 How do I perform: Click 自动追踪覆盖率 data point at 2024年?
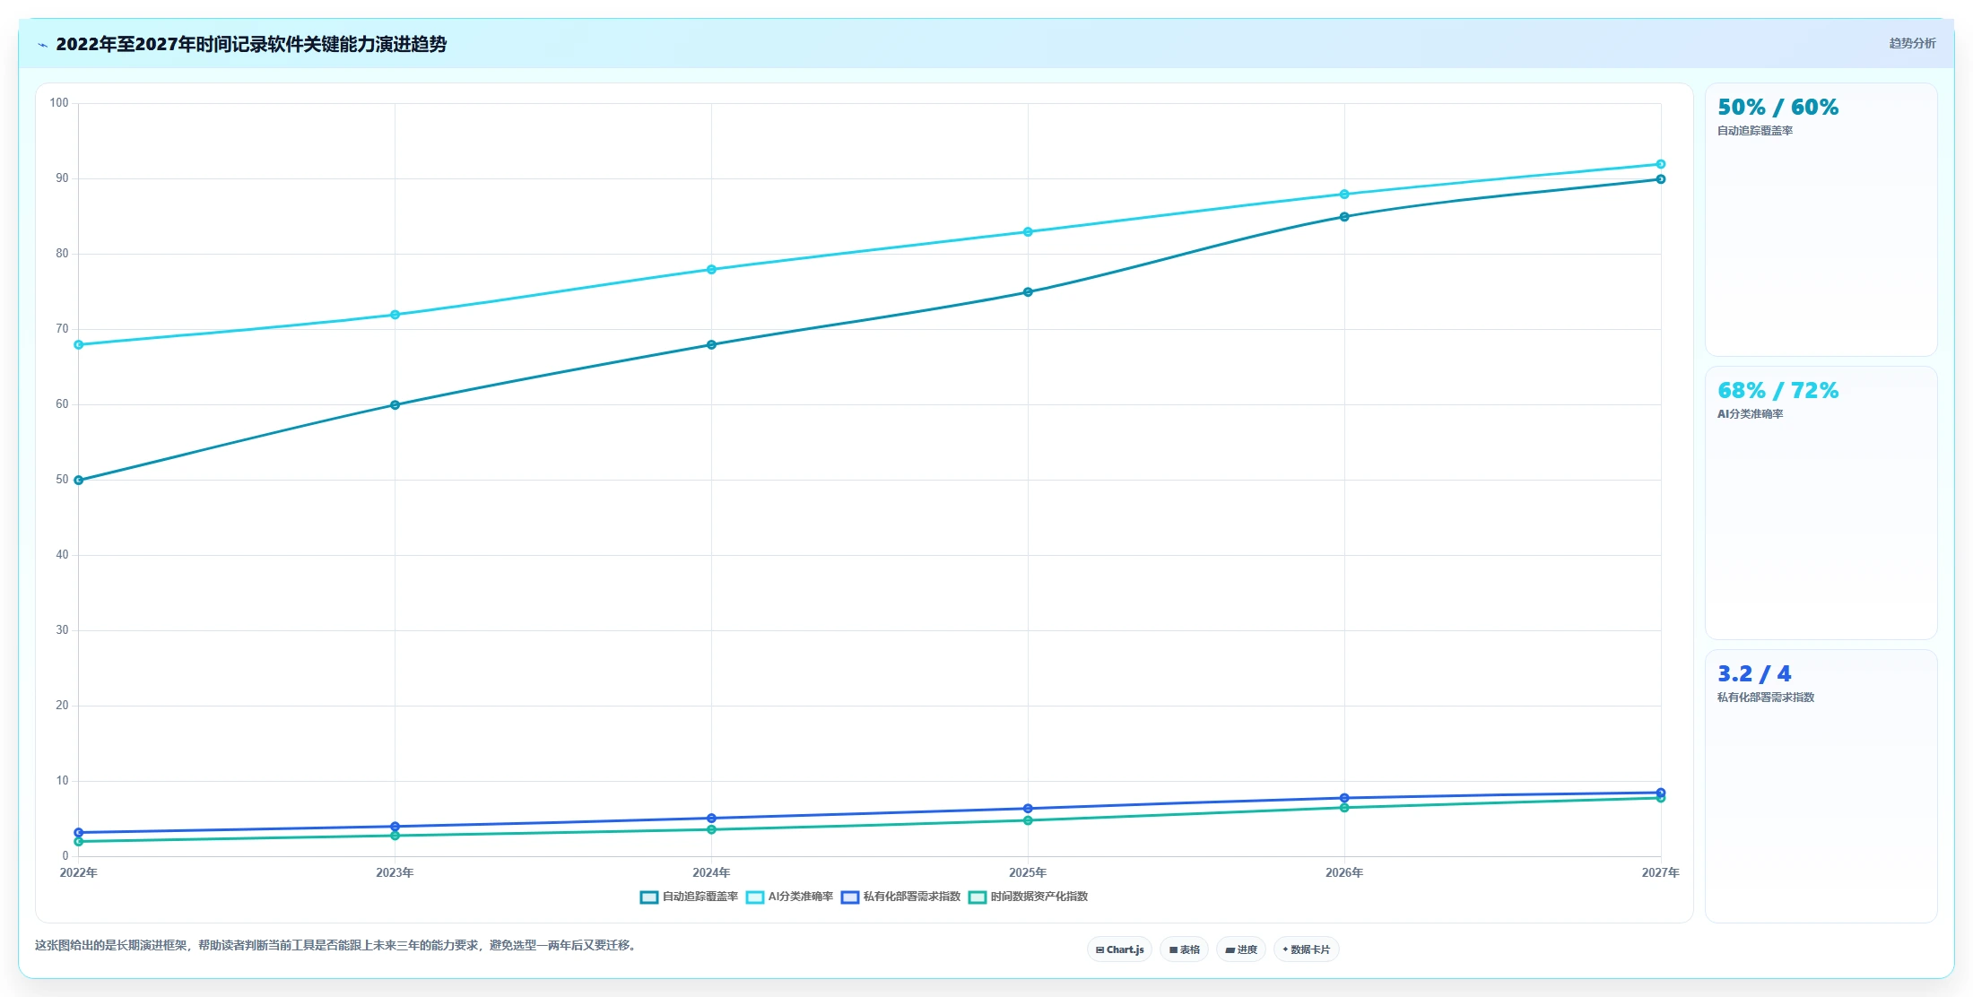click(711, 345)
